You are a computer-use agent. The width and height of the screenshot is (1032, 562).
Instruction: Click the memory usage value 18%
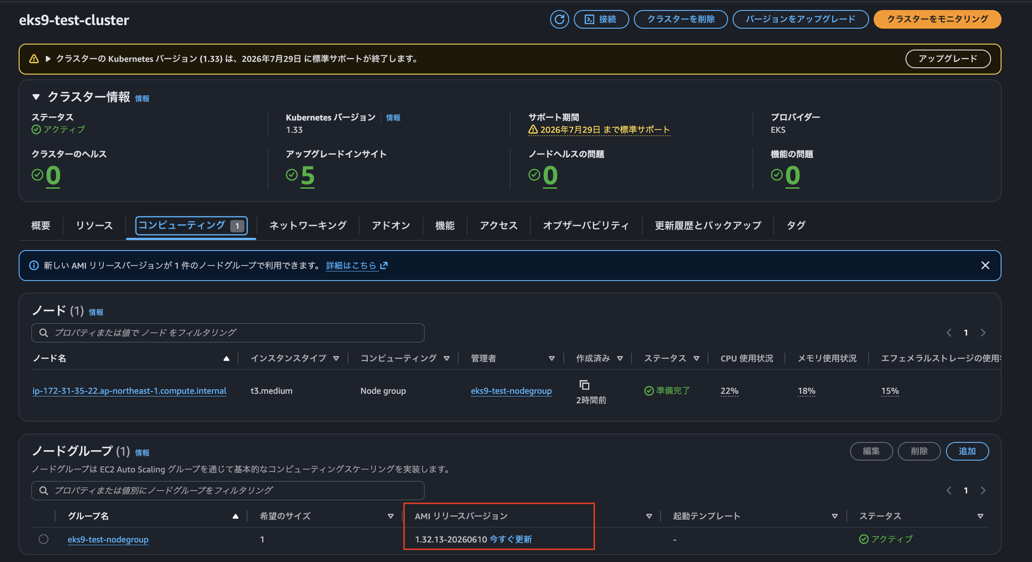point(806,391)
